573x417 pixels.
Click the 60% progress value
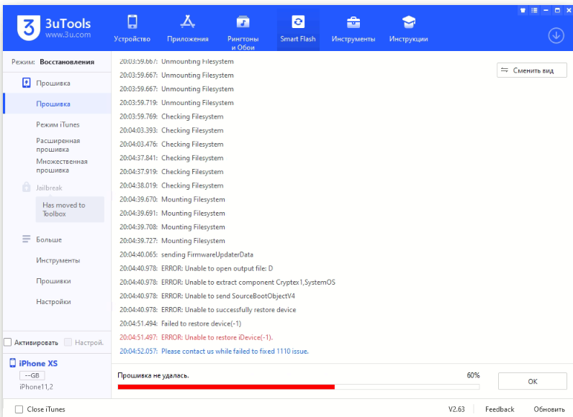473,375
